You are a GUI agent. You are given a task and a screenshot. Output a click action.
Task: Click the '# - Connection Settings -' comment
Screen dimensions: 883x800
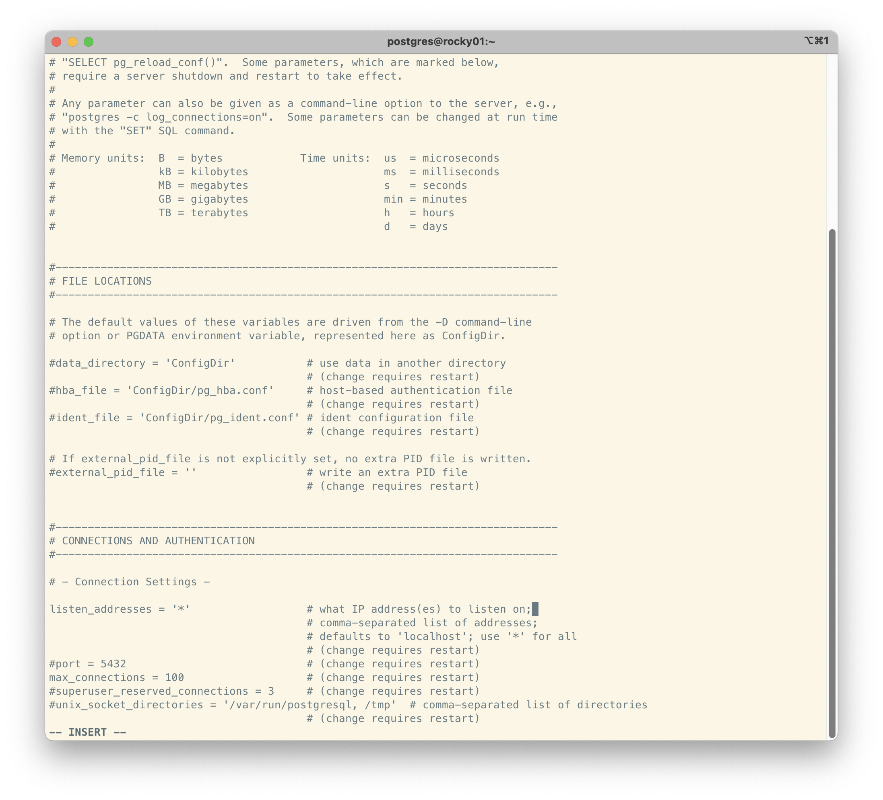(x=129, y=582)
